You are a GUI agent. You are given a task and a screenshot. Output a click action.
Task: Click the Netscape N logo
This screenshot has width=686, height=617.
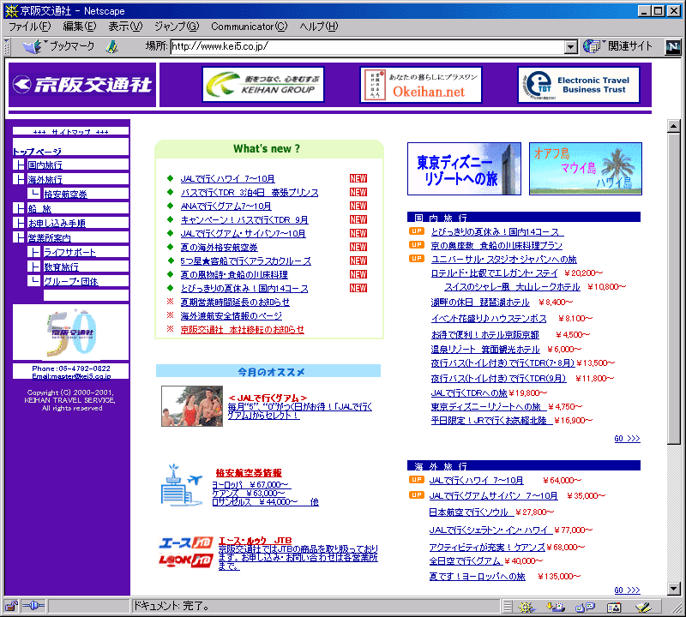coord(673,46)
